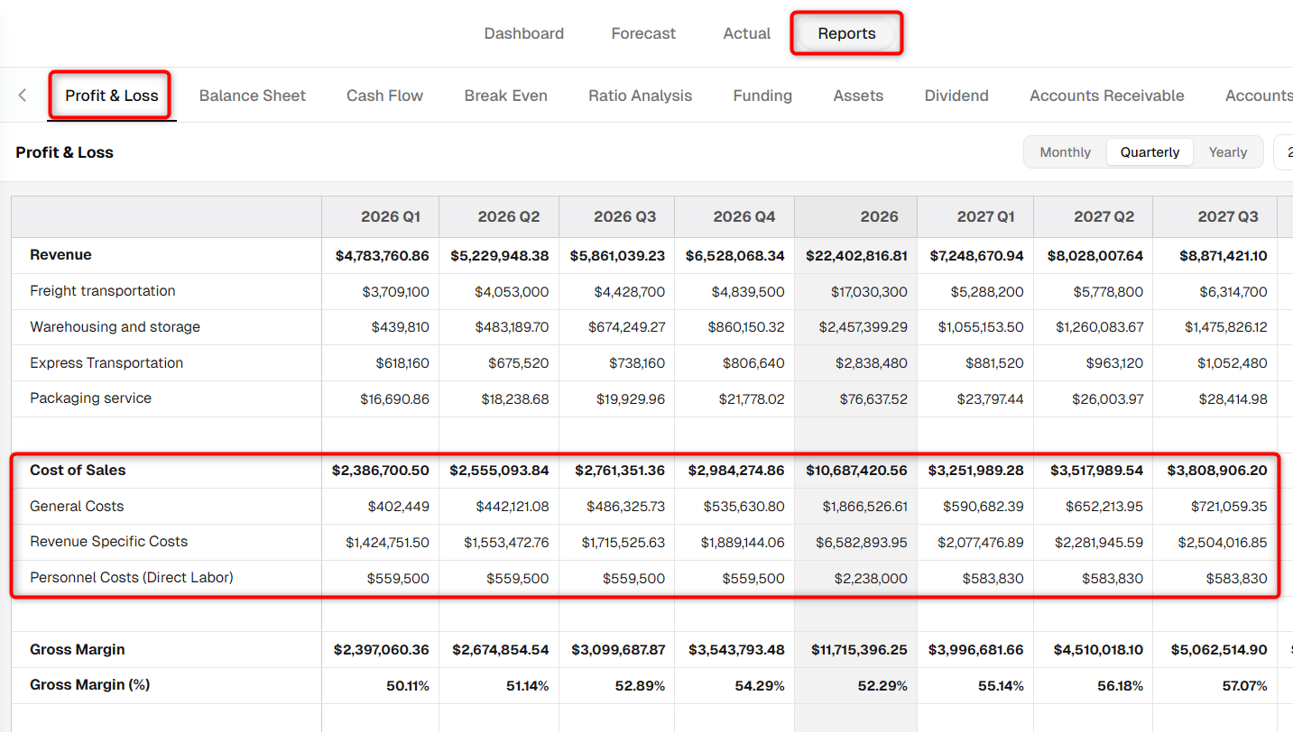Switch period view to Yearly
1293x732 pixels.
click(x=1227, y=152)
